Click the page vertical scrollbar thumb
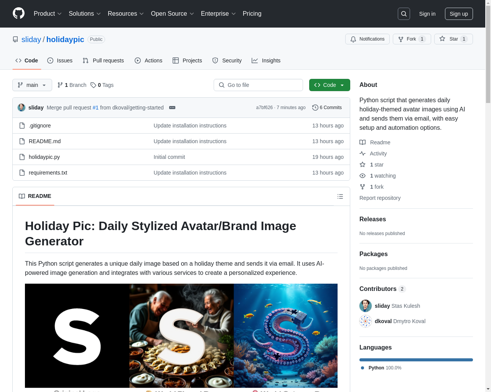This screenshot has width=491, height=392. click(x=488, y=54)
